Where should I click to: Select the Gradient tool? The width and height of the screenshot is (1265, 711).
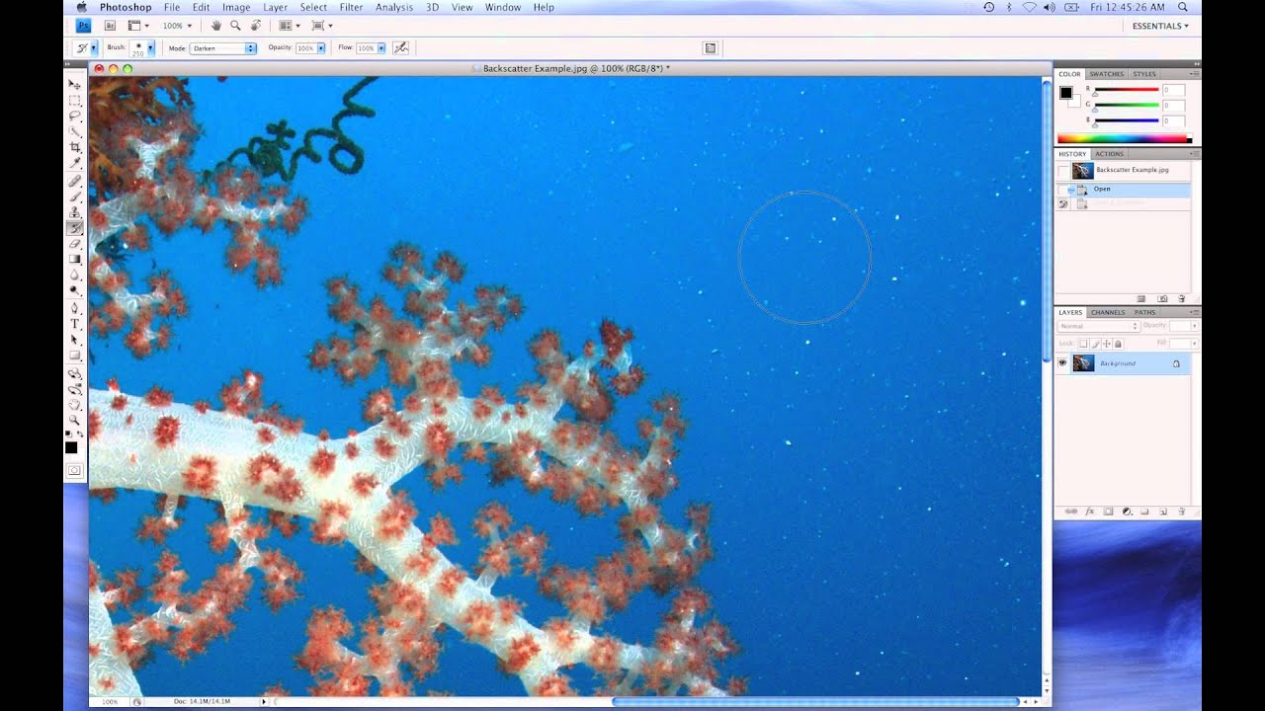pyautogui.click(x=75, y=260)
